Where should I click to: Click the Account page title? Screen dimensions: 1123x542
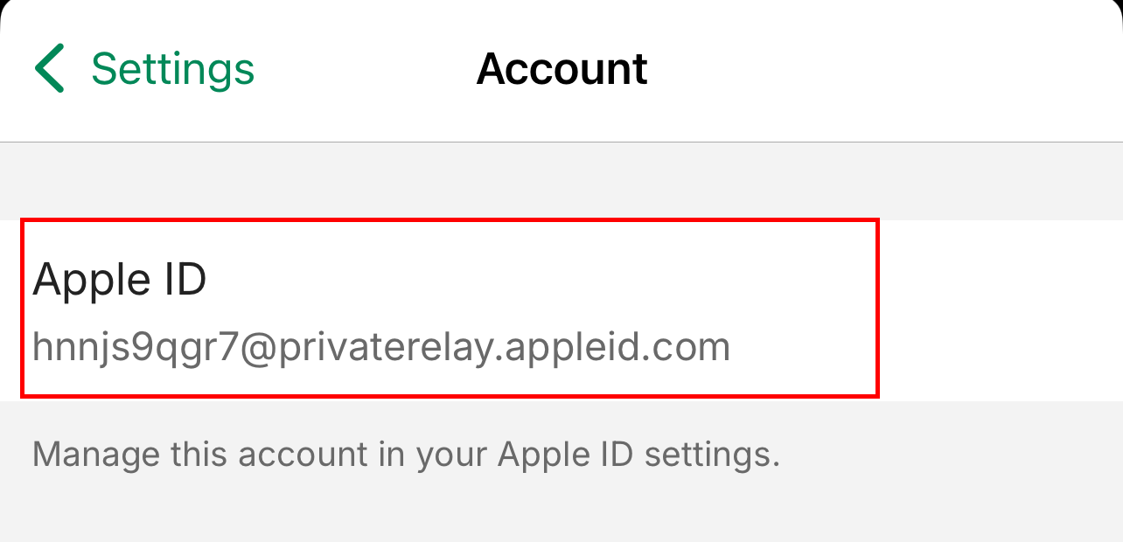point(561,69)
